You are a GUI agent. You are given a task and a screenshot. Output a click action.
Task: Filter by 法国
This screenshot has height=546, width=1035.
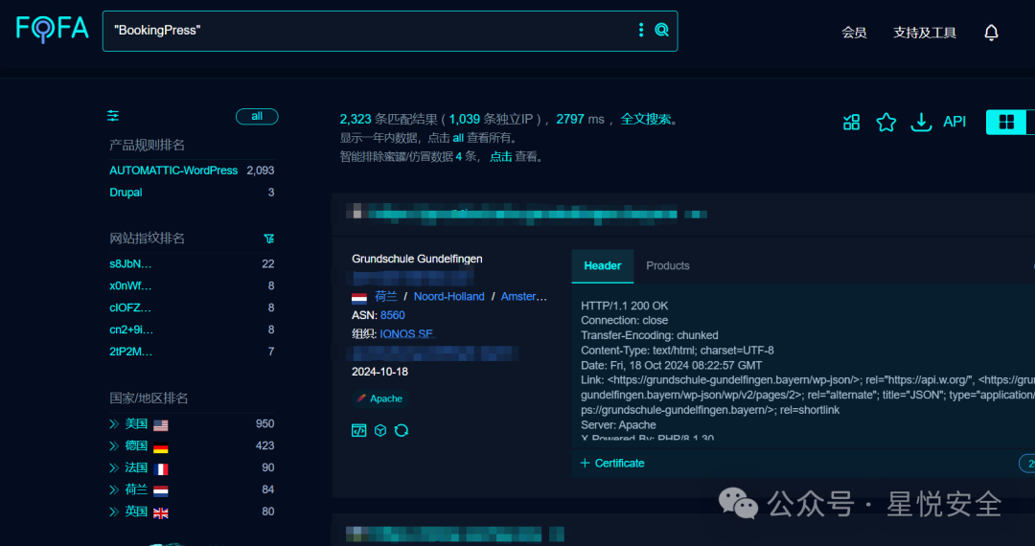coord(136,467)
